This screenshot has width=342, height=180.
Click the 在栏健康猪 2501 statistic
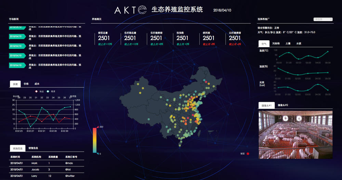[x=156, y=38]
